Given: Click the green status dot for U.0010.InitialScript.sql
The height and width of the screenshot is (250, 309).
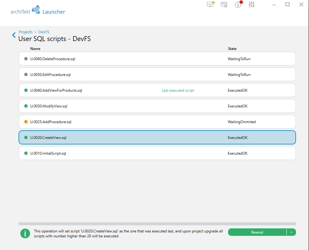Looking at the screenshot, I should pyautogui.click(x=26, y=153).
